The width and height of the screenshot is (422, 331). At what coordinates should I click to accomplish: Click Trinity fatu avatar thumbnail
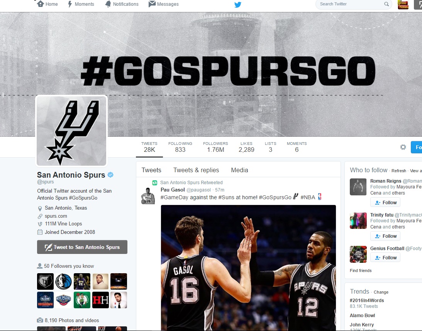click(358, 220)
